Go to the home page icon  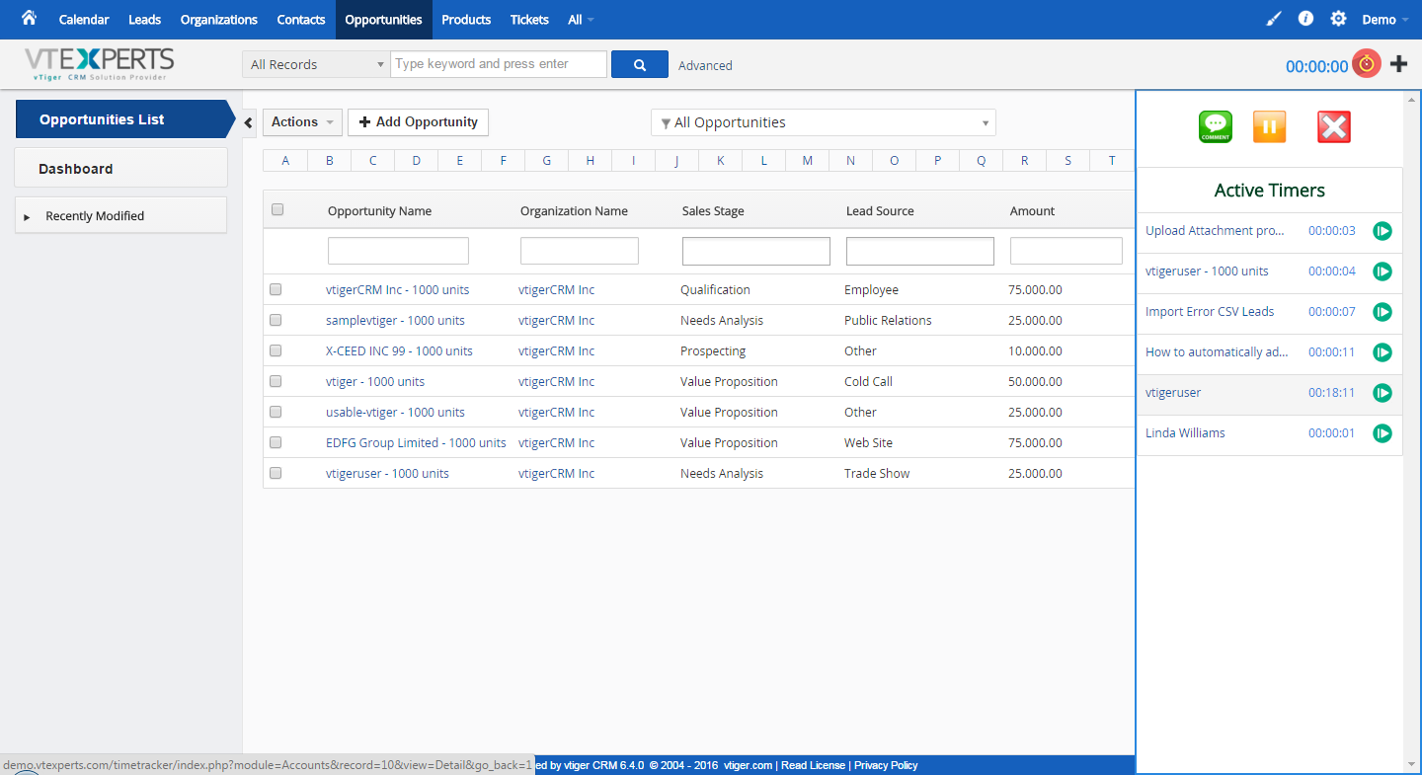[x=29, y=18]
